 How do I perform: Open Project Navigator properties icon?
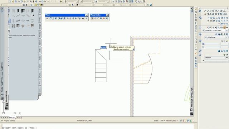tap(192, 113)
